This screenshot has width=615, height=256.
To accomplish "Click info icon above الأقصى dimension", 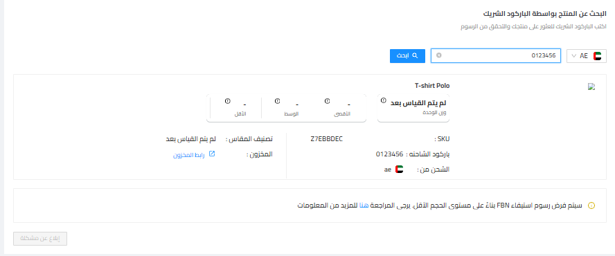I will pyautogui.click(x=327, y=101).
